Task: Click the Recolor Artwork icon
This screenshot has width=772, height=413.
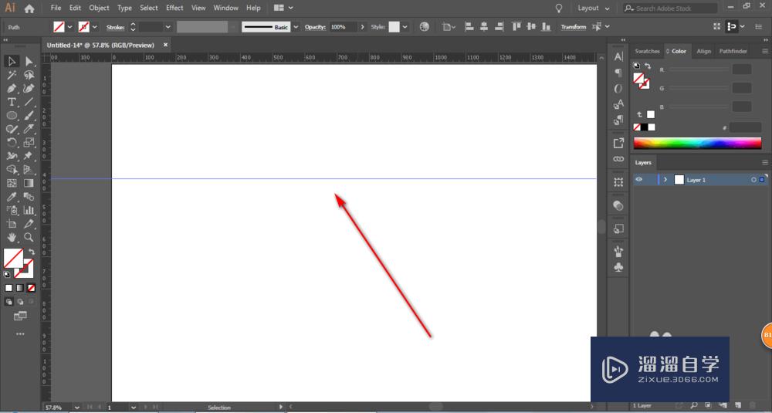Action: 425,26
